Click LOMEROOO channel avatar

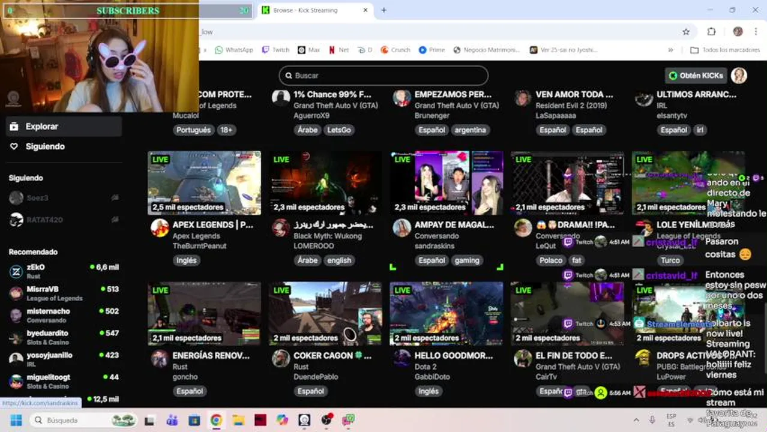pyautogui.click(x=281, y=228)
